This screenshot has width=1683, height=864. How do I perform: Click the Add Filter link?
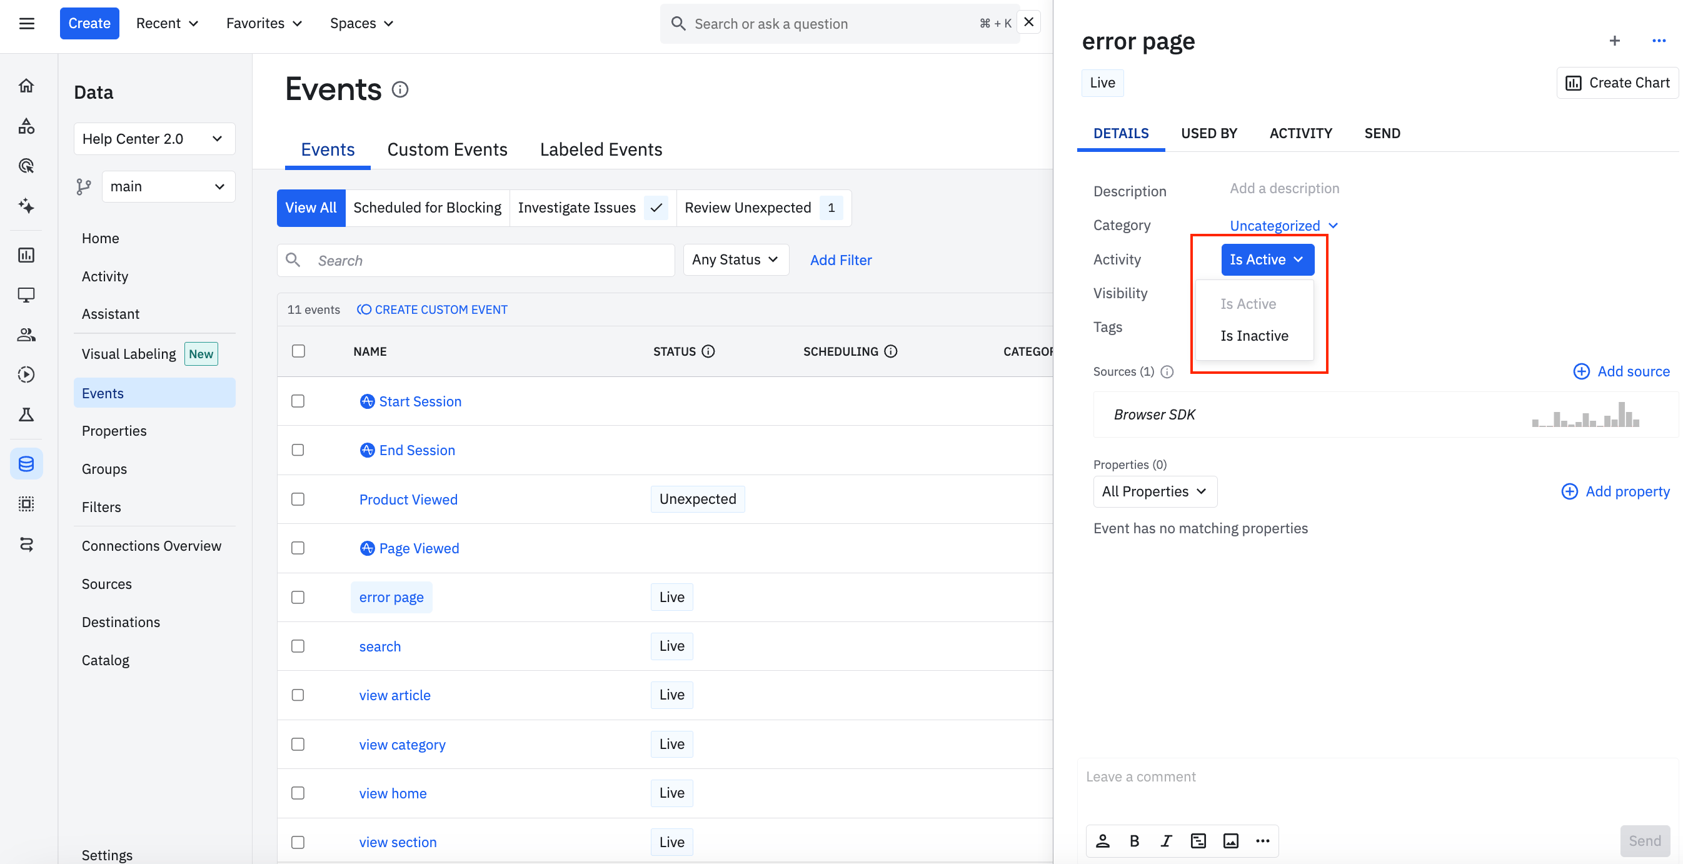click(840, 259)
